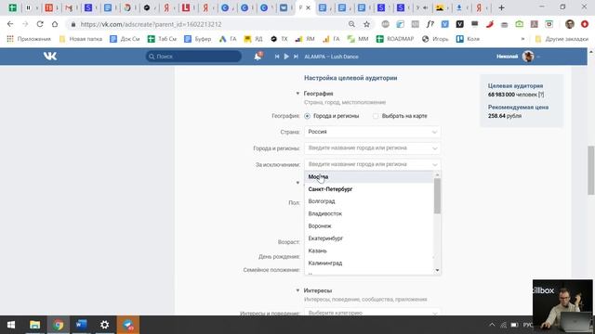Open Windows Start menu
The width and height of the screenshot is (595, 334).
click(x=11, y=325)
